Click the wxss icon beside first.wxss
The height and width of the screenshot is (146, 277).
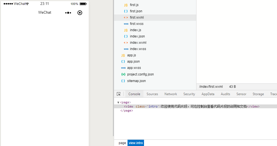(x=126, y=24)
